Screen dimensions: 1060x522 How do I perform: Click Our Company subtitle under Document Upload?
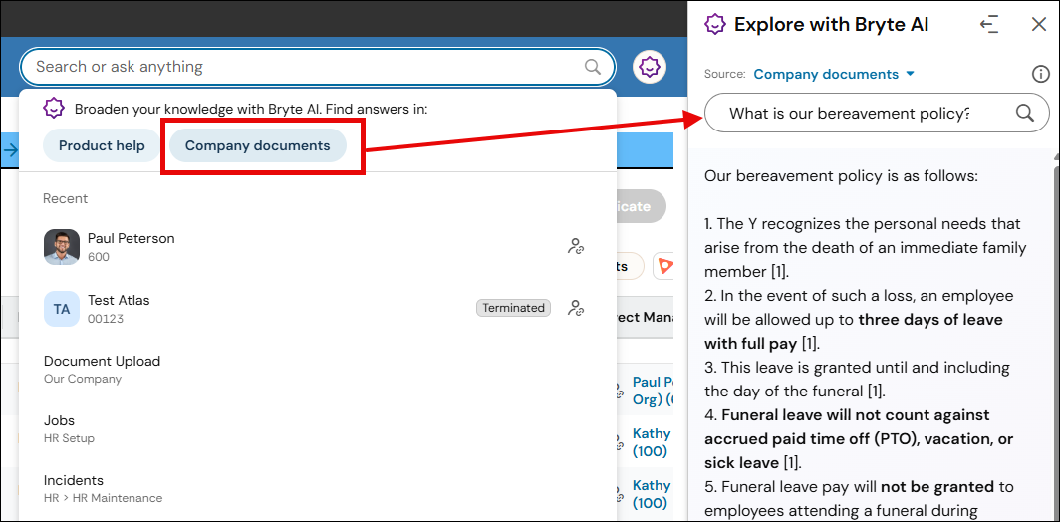pyautogui.click(x=83, y=379)
